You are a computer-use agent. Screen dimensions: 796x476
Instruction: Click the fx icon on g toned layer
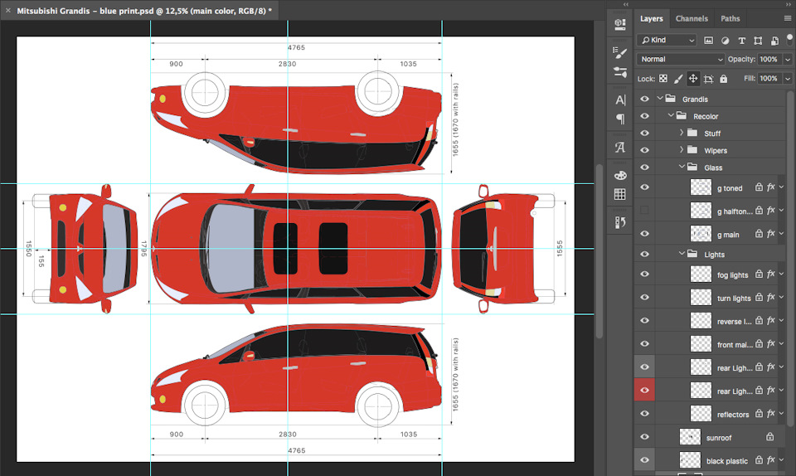pos(770,187)
